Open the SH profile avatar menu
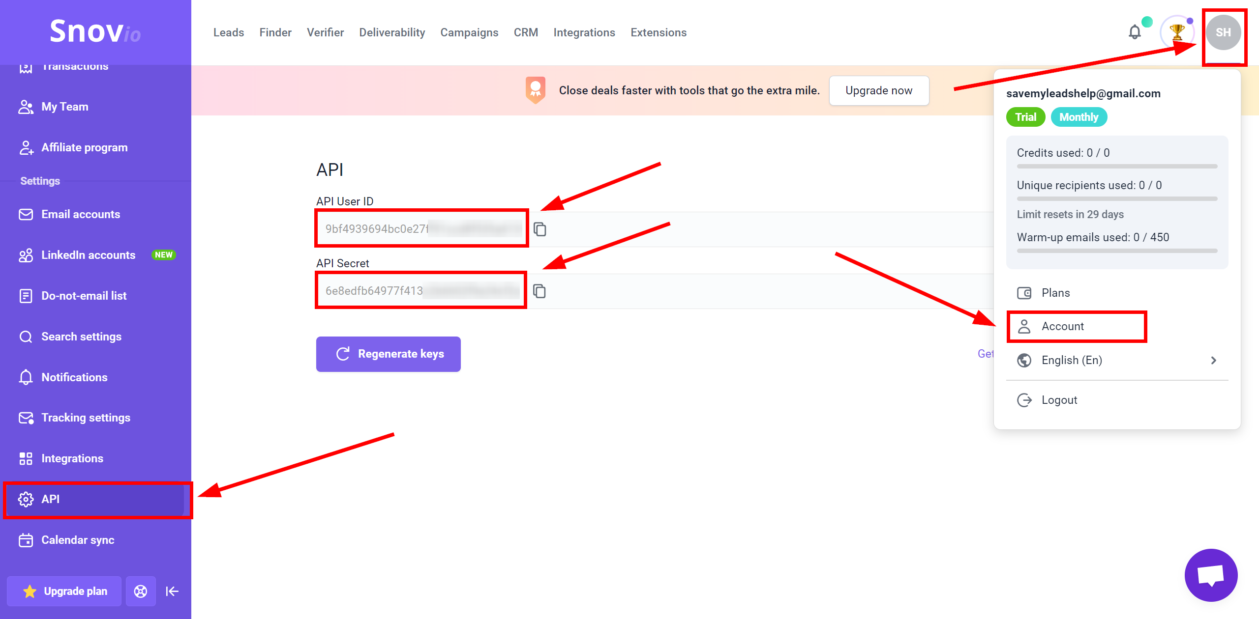 click(x=1223, y=32)
